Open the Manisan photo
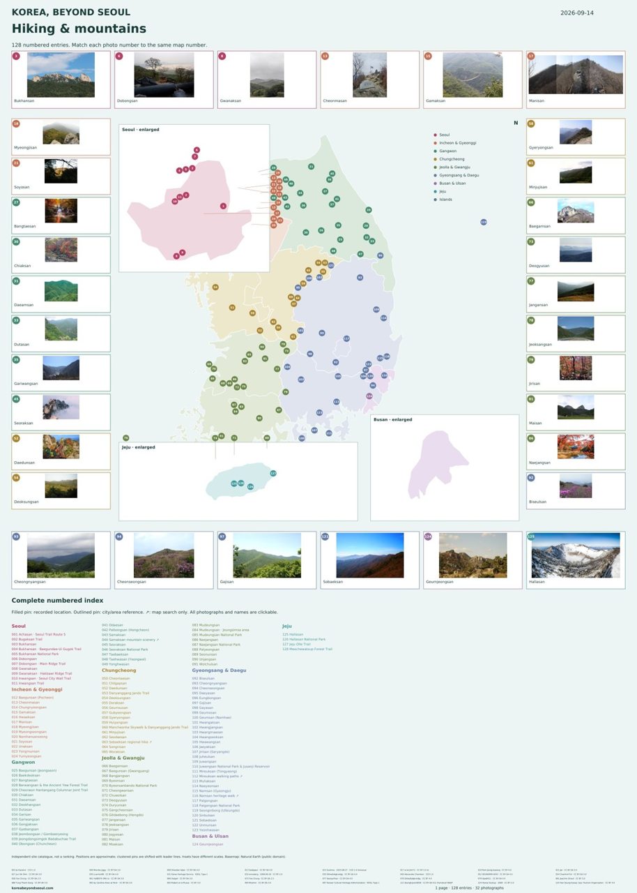Screen dimensions: 637x893 click(x=576, y=75)
